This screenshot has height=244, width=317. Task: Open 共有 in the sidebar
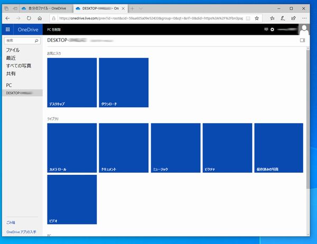point(11,73)
